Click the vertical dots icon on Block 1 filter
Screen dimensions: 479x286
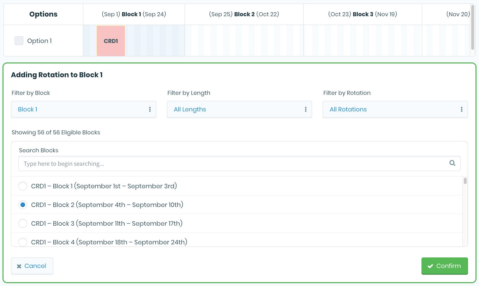pos(150,109)
